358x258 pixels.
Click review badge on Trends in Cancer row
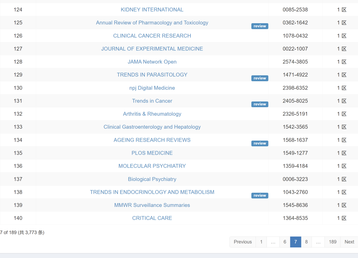click(260, 104)
